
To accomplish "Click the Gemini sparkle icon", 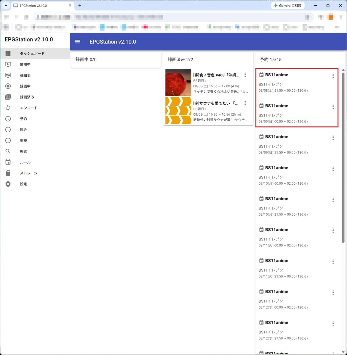I will click(x=276, y=6).
